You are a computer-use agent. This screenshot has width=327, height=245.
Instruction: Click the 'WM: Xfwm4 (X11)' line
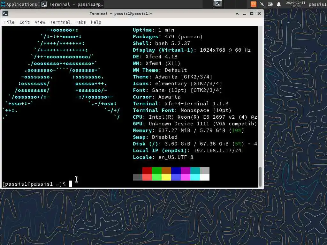click(156, 63)
